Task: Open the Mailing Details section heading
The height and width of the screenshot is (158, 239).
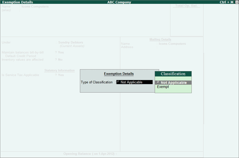Action: (x=160, y=39)
